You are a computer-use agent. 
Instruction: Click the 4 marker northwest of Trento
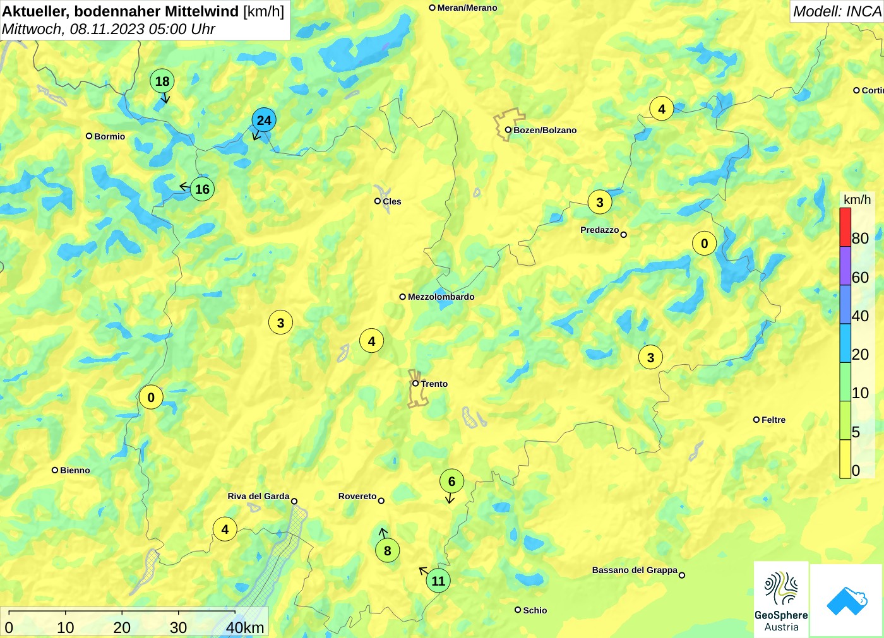coord(372,341)
